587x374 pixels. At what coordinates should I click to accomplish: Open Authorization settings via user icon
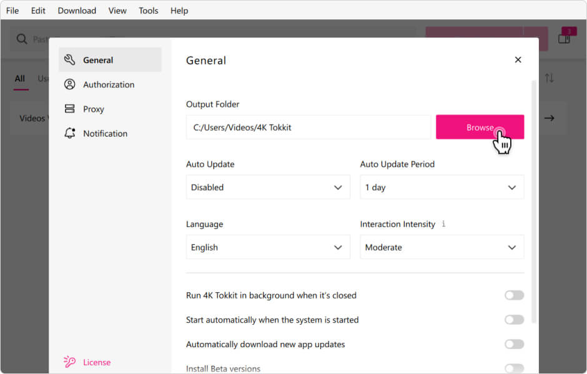(x=70, y=84)
